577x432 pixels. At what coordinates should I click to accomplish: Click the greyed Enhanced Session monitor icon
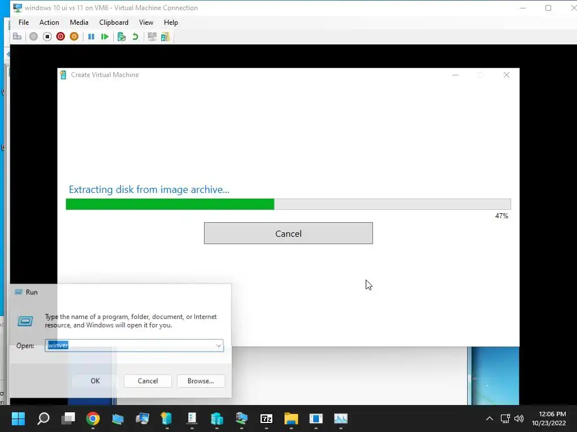point(152,37)
